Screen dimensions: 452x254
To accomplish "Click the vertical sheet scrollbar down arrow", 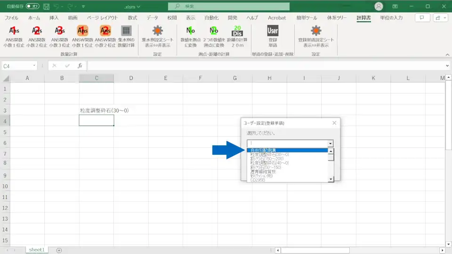I will (x=448, y=244).
